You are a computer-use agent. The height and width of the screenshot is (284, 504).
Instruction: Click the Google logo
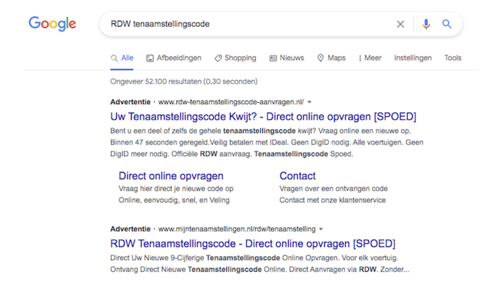53,24
